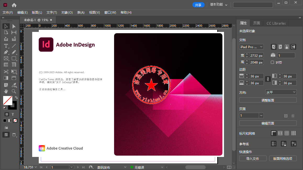Pick the Pen tool
Image resolution: width=303 pixels, height=170 pixels.
coord(6,52)
